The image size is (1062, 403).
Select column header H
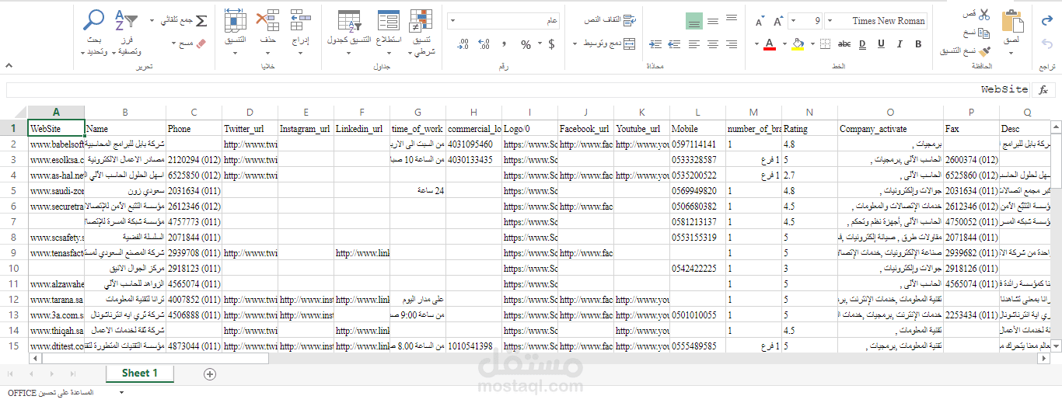click(x=473, y=113)
